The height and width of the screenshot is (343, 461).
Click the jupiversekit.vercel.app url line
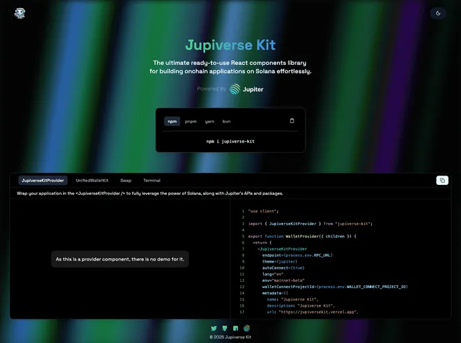point(312,312)
